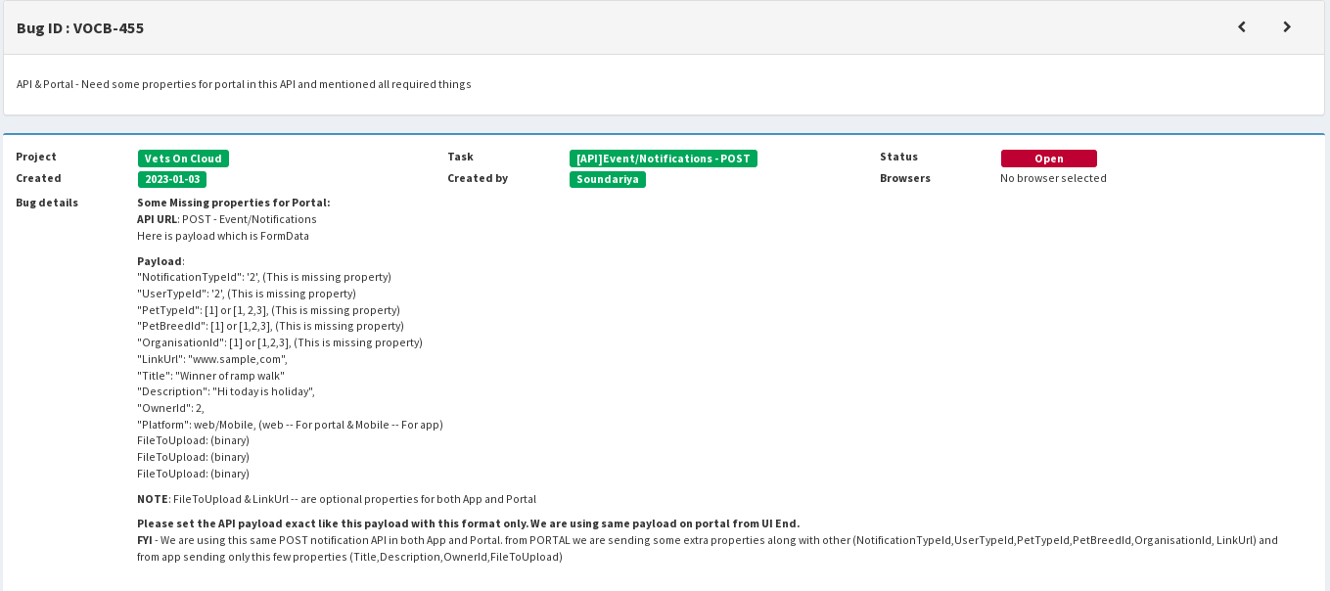Open the [API]Event/Notifications - POST task badge
The height and width of the screenshot is (591, 1330).
(x=663, y=159)
